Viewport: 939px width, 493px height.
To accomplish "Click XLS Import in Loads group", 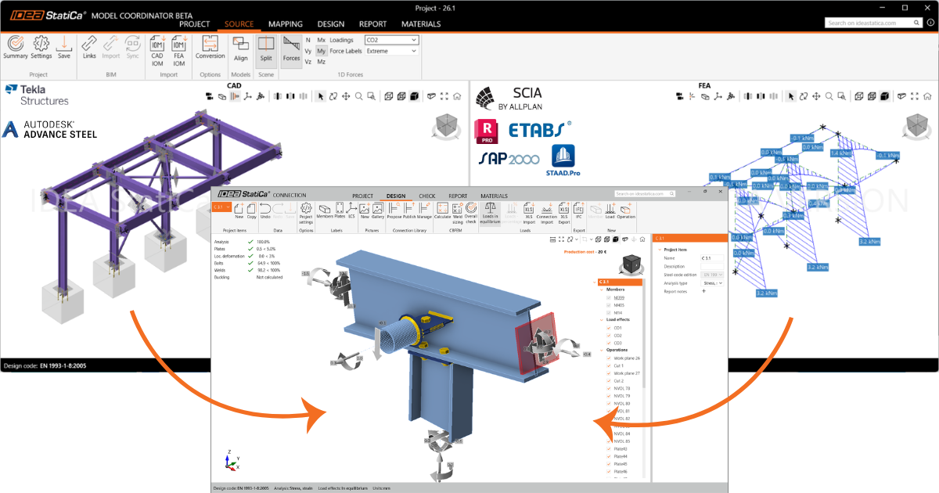I will [529, 213].
